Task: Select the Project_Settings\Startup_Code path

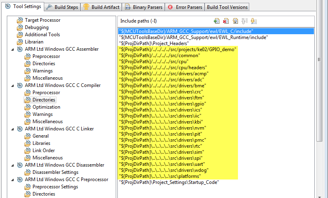Action: point(169,182)
